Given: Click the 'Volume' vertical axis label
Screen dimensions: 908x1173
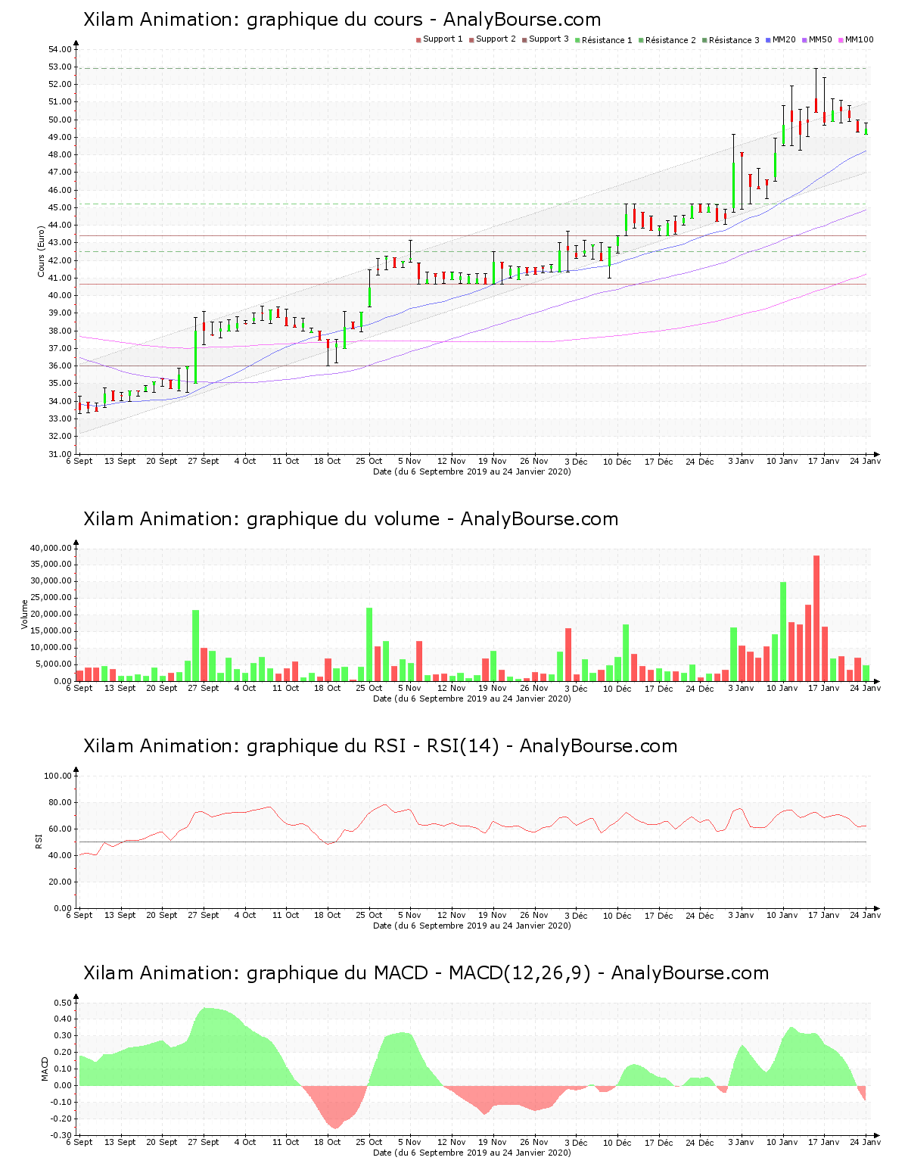Looking at the screenshot, I should coord(24,615).
